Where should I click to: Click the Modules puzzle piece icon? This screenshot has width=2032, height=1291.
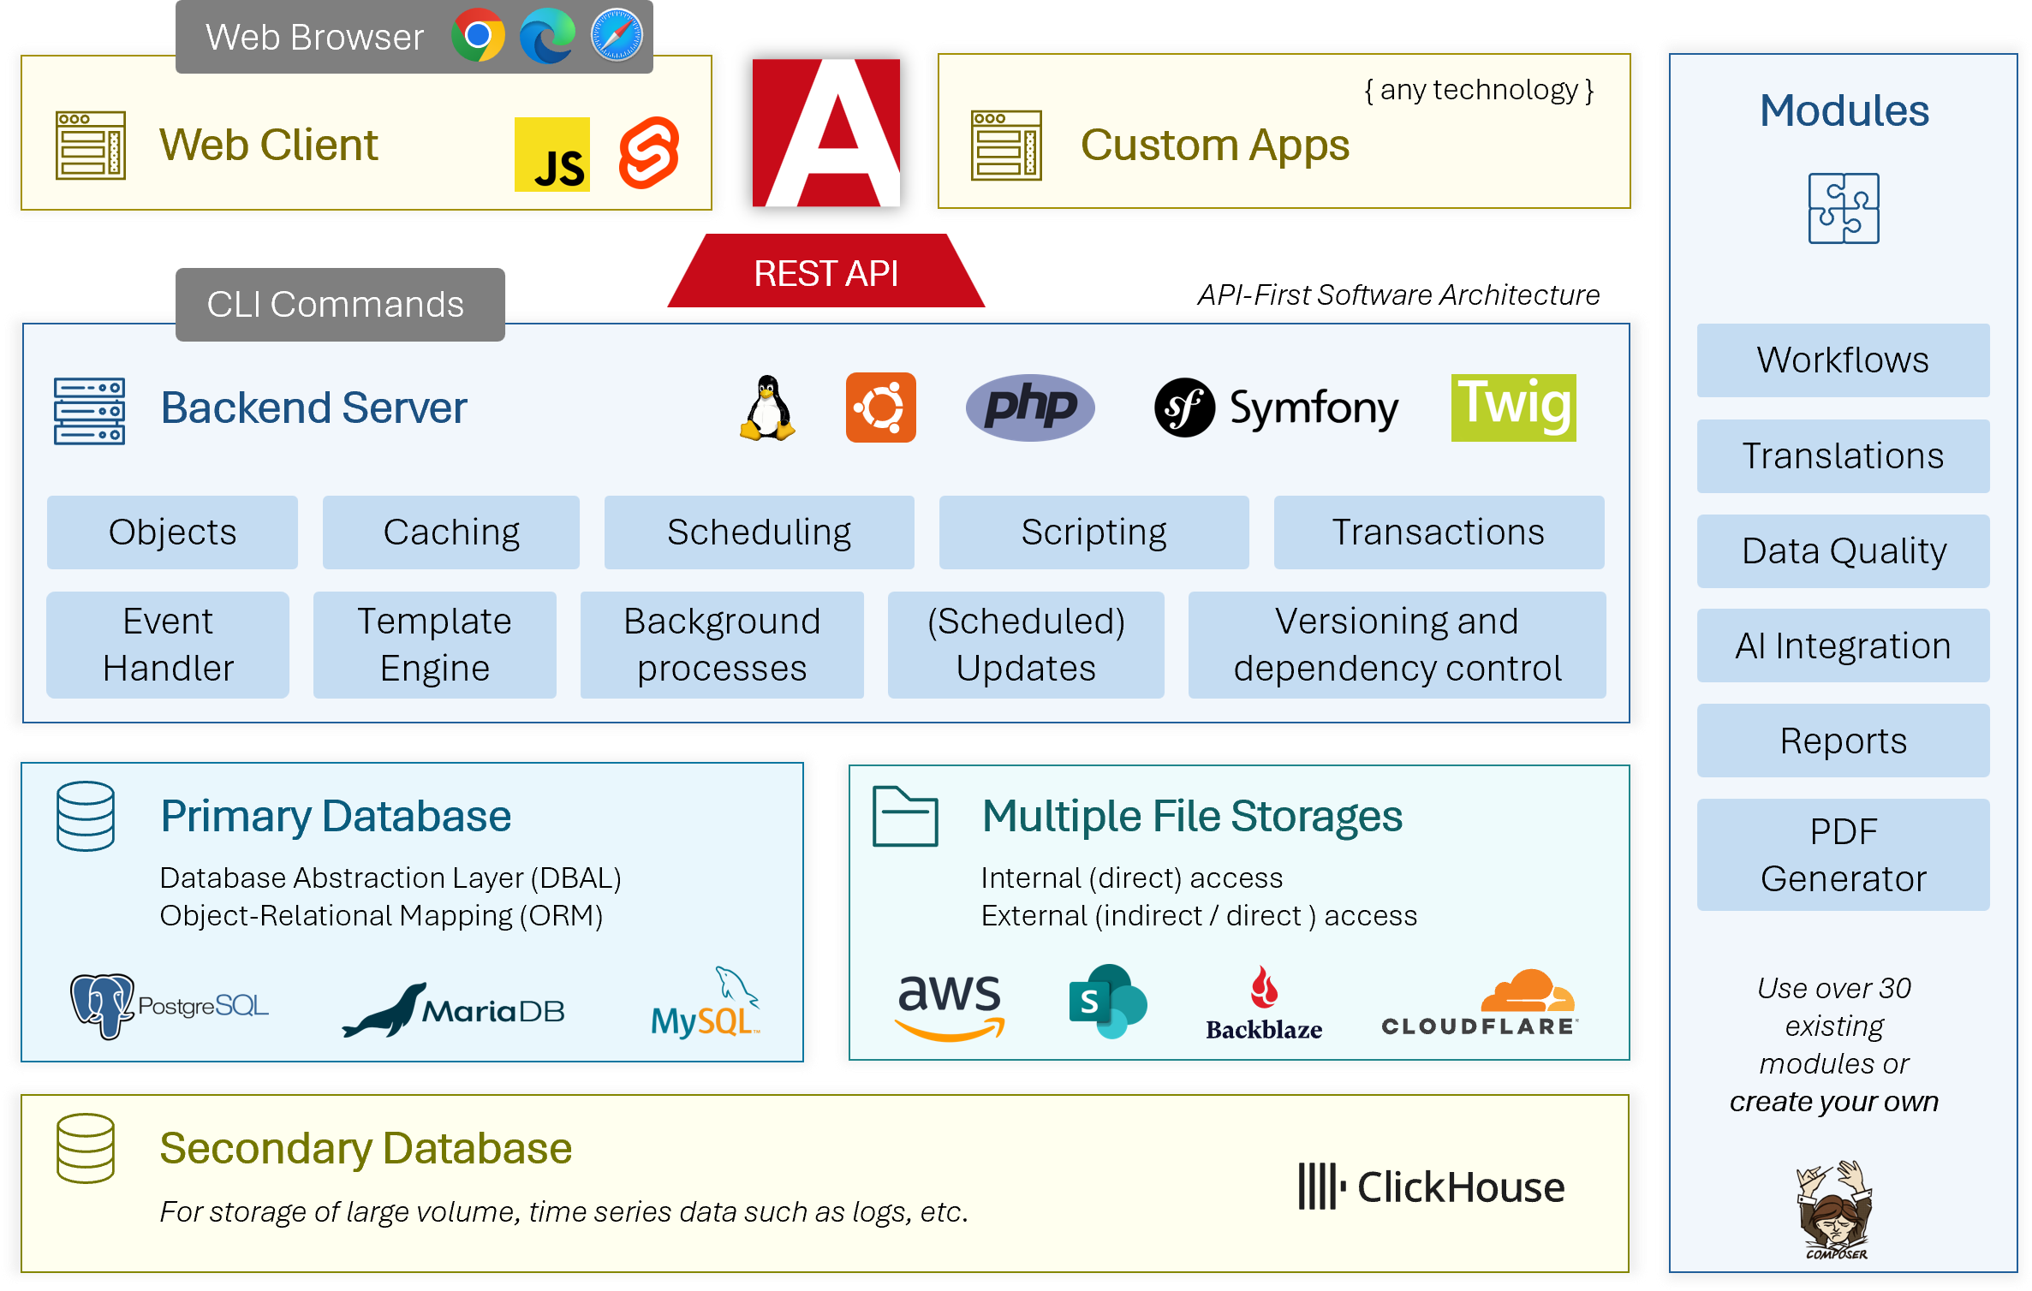pos(1843,208)
